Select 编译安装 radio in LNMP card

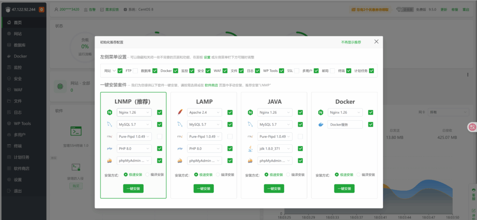148,175
